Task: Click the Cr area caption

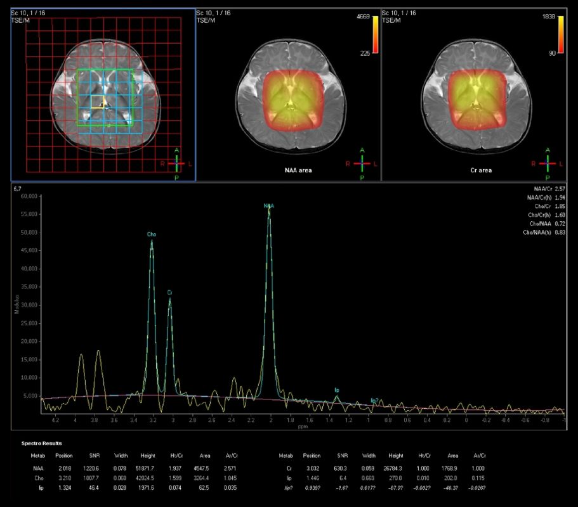Action: point(481,170)
